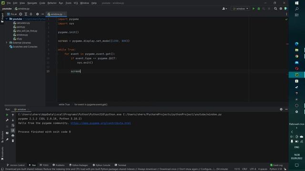Image resolution: width=305 pixels, height=171 pixels.
Task: Hide the Run panel with the minus icon
Action: [x=286, y=109]
